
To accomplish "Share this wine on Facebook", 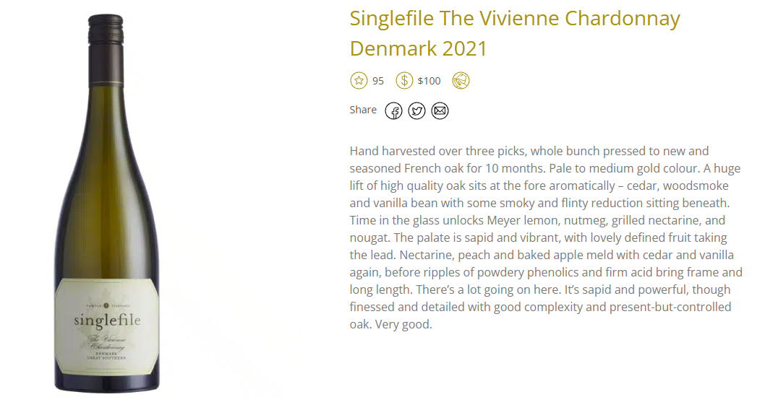I will pyautogui.click(x=393, y=111).
